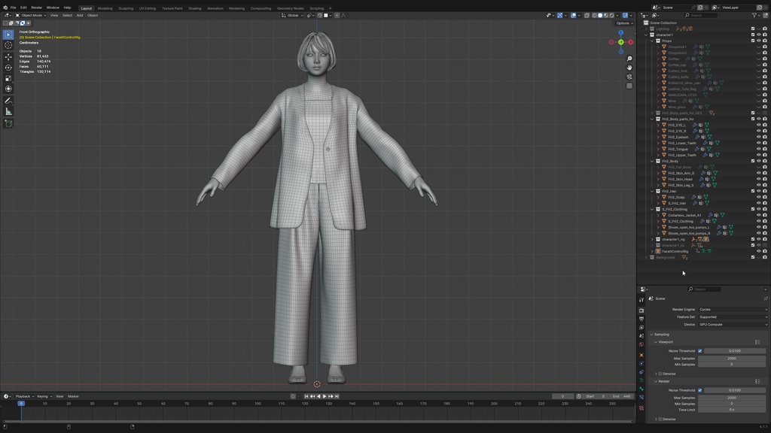The height and width of the screenshot is (433, 771).
Task: Choose the Measure tool
Action: click(x=8, y=111)
